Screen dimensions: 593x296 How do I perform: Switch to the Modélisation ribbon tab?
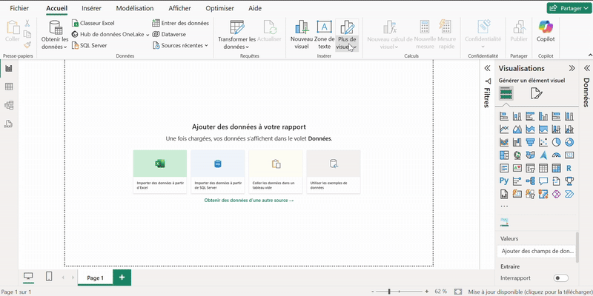pos(135,8)
